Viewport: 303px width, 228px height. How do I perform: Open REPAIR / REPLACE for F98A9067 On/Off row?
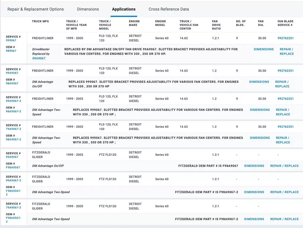(284, 166)
